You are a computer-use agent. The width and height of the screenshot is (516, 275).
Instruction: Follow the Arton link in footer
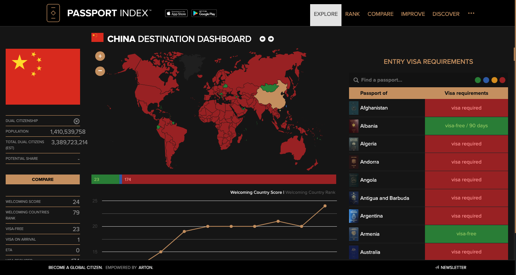(146, 267)
